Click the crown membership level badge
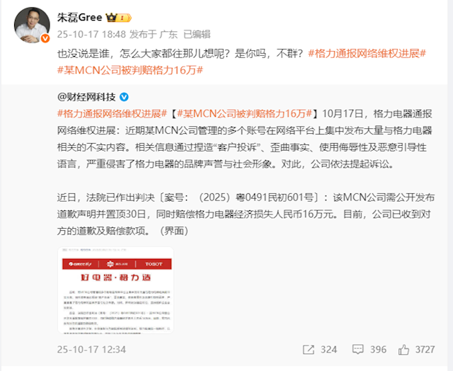This screenshot has width=453, height=371. pos(119,18)
